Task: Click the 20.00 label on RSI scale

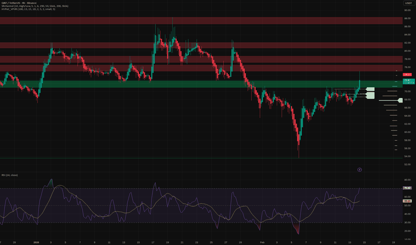Action: pos(408,231)
